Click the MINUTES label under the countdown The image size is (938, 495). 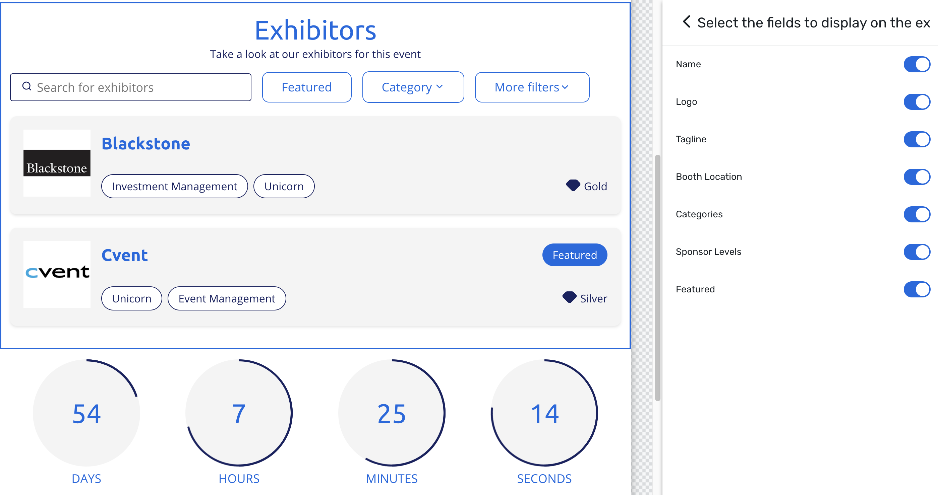pos(392,479)
